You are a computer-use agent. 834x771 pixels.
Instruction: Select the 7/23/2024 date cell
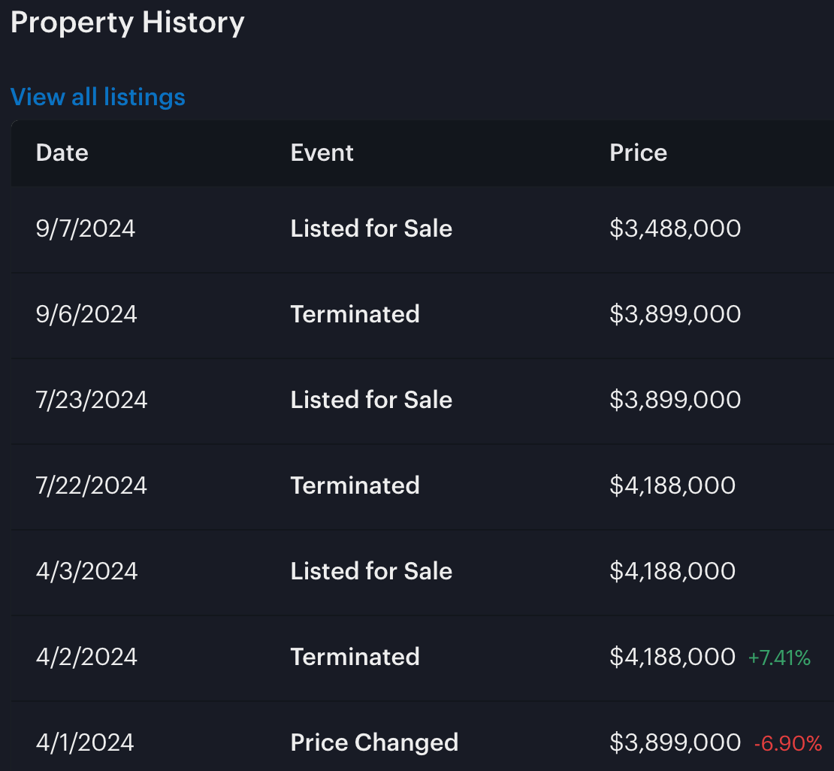pos(92,400)
